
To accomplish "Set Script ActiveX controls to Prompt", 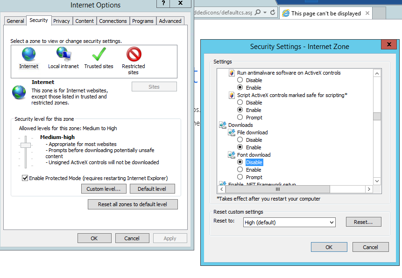I will coord(240,117).
